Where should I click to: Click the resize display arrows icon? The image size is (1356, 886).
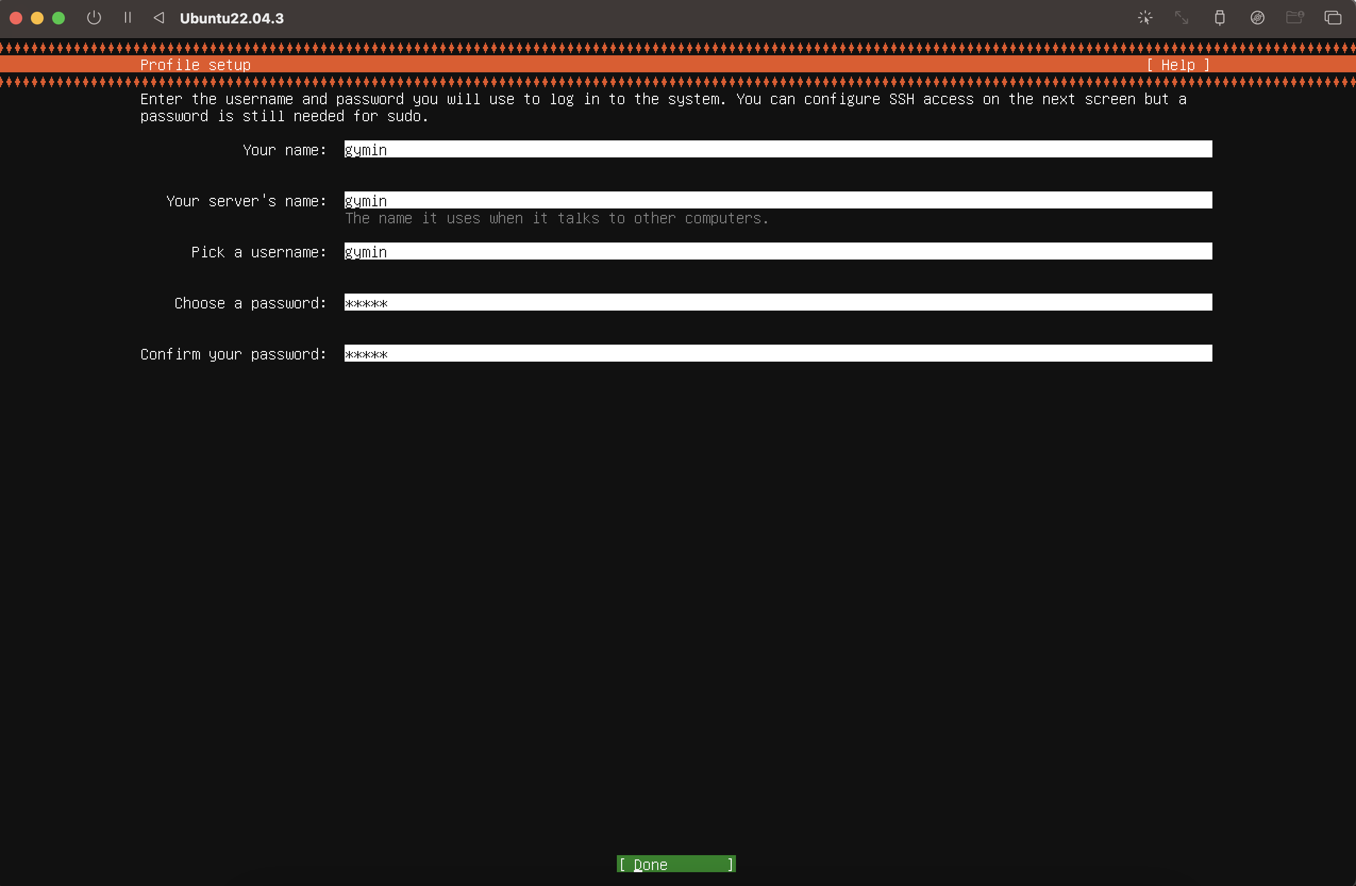1182,18
